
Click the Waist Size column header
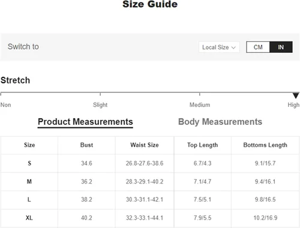pyautogui.click(x=145, y=145)
